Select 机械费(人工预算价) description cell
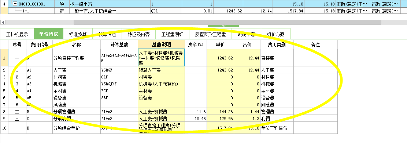 pyautogui.click(x=162, y=84)
